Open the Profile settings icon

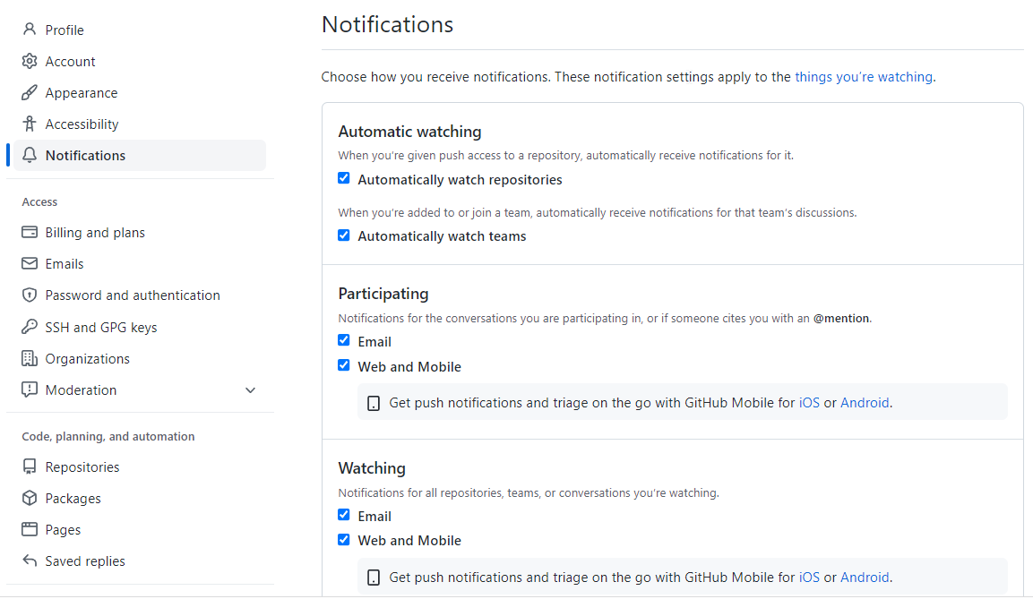coord(29,30)
